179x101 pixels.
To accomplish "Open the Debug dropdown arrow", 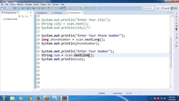I will 25,8.
